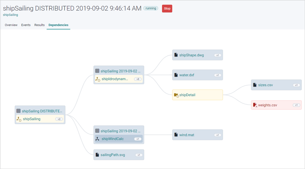
Task: Click the weights.csv error file icon
Action: (x=255, y=105)
